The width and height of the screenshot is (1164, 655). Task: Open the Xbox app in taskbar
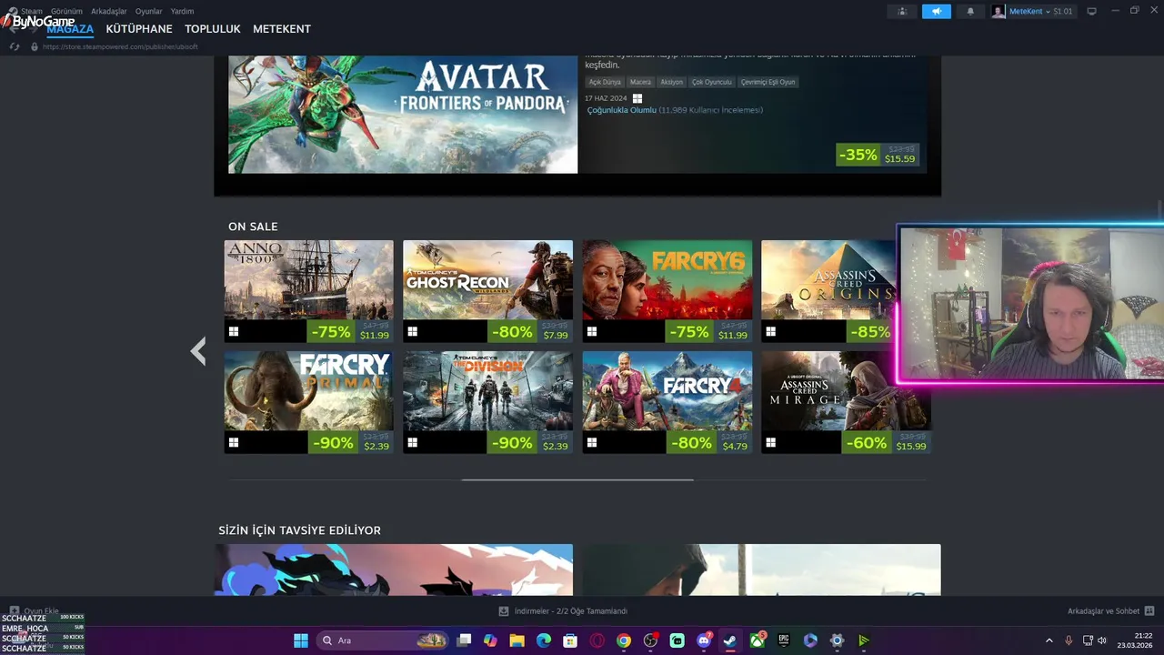(758, 640)
